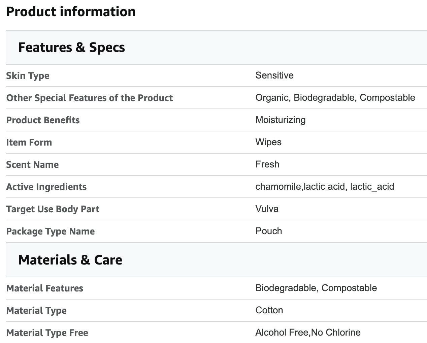427x343 pixels.
Task: Select the Product Benefits row label
Action: [x=43, y=120]
